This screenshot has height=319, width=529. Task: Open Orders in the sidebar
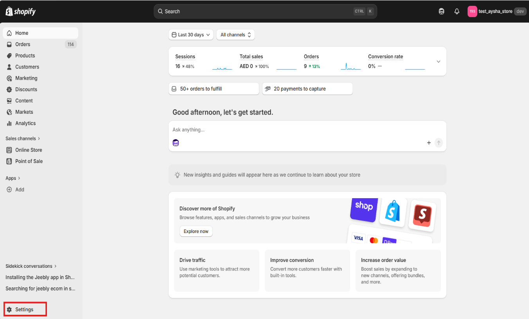click(x=40, y=45)
